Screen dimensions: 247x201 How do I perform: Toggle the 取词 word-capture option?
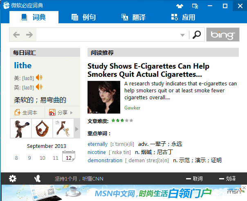tap(194, 179)
